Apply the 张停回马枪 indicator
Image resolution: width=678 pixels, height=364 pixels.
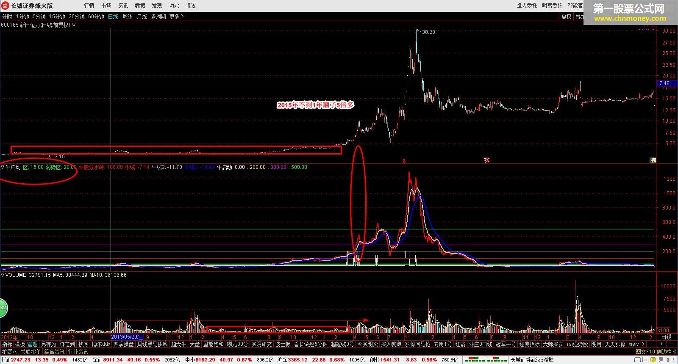coord(417,344)
